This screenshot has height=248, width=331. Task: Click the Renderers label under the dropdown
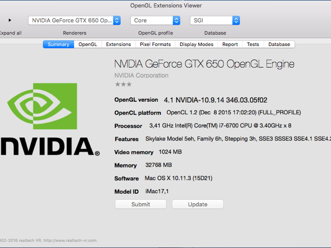74,33
